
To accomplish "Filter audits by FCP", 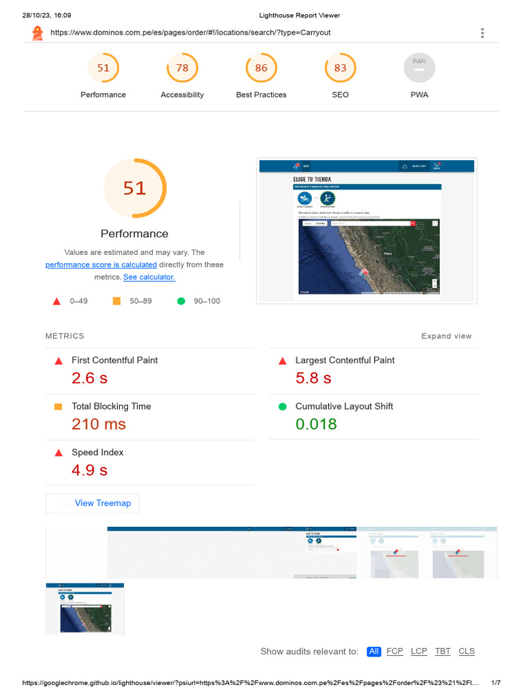I will (x=395, y=652).
